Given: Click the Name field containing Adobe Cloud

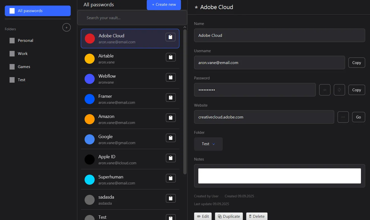Looking at the screenshot, I should [x=279, y=35].
